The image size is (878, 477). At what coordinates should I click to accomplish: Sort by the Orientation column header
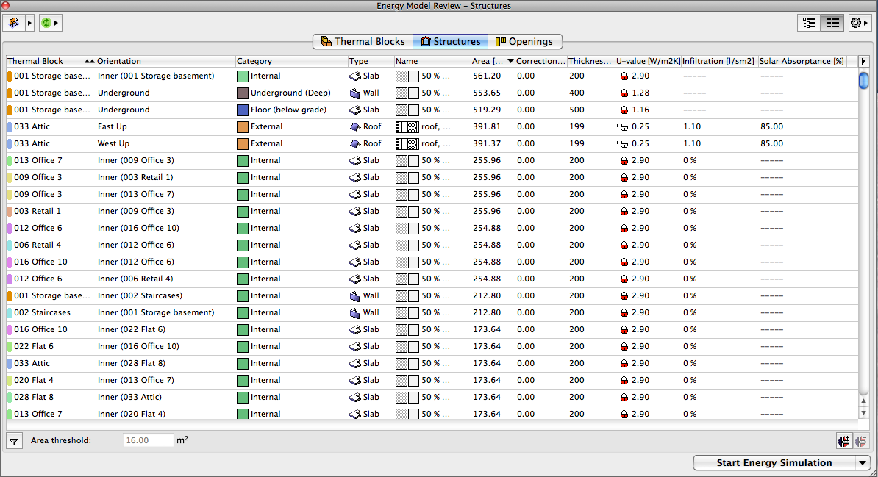coord(165,61)
